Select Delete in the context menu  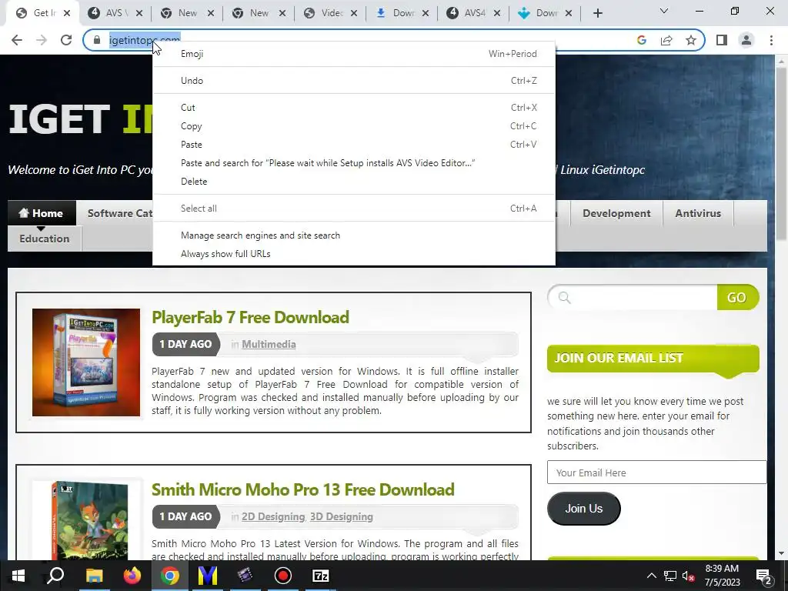[354, 182]
